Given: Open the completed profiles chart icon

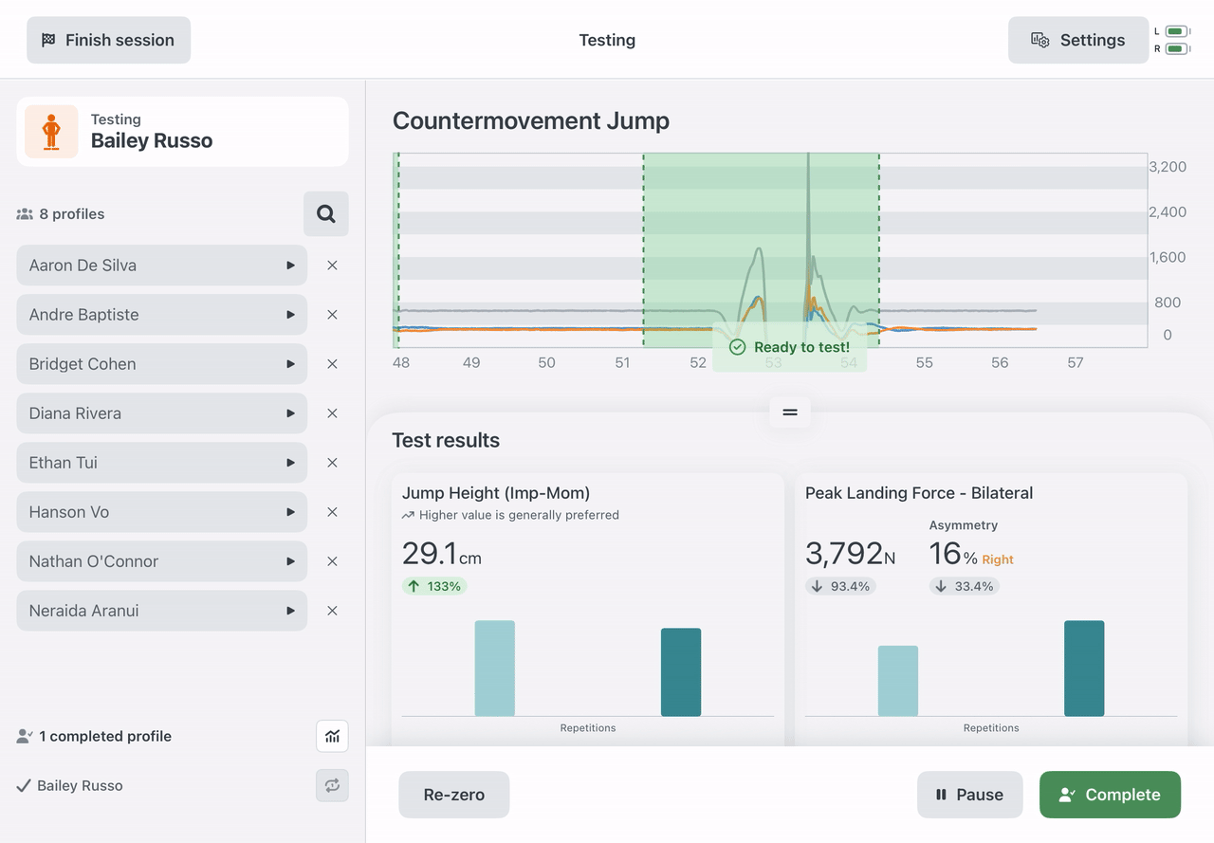Looking at the screenshot, I should 332,736.
